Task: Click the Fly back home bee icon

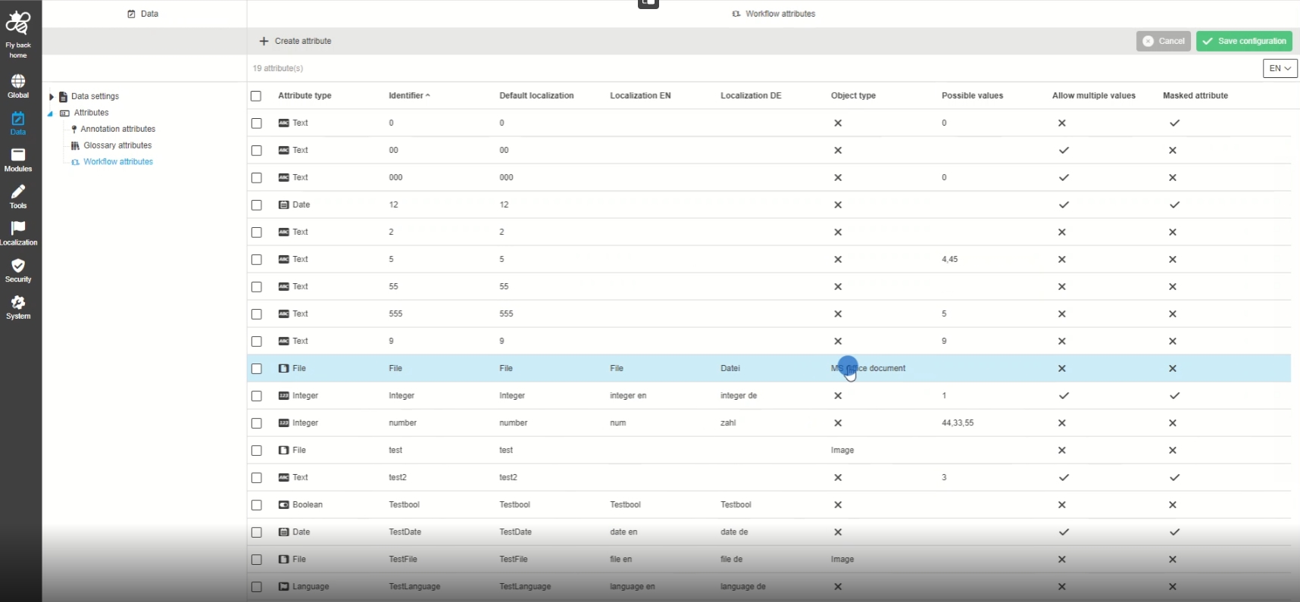Action: 18,24
